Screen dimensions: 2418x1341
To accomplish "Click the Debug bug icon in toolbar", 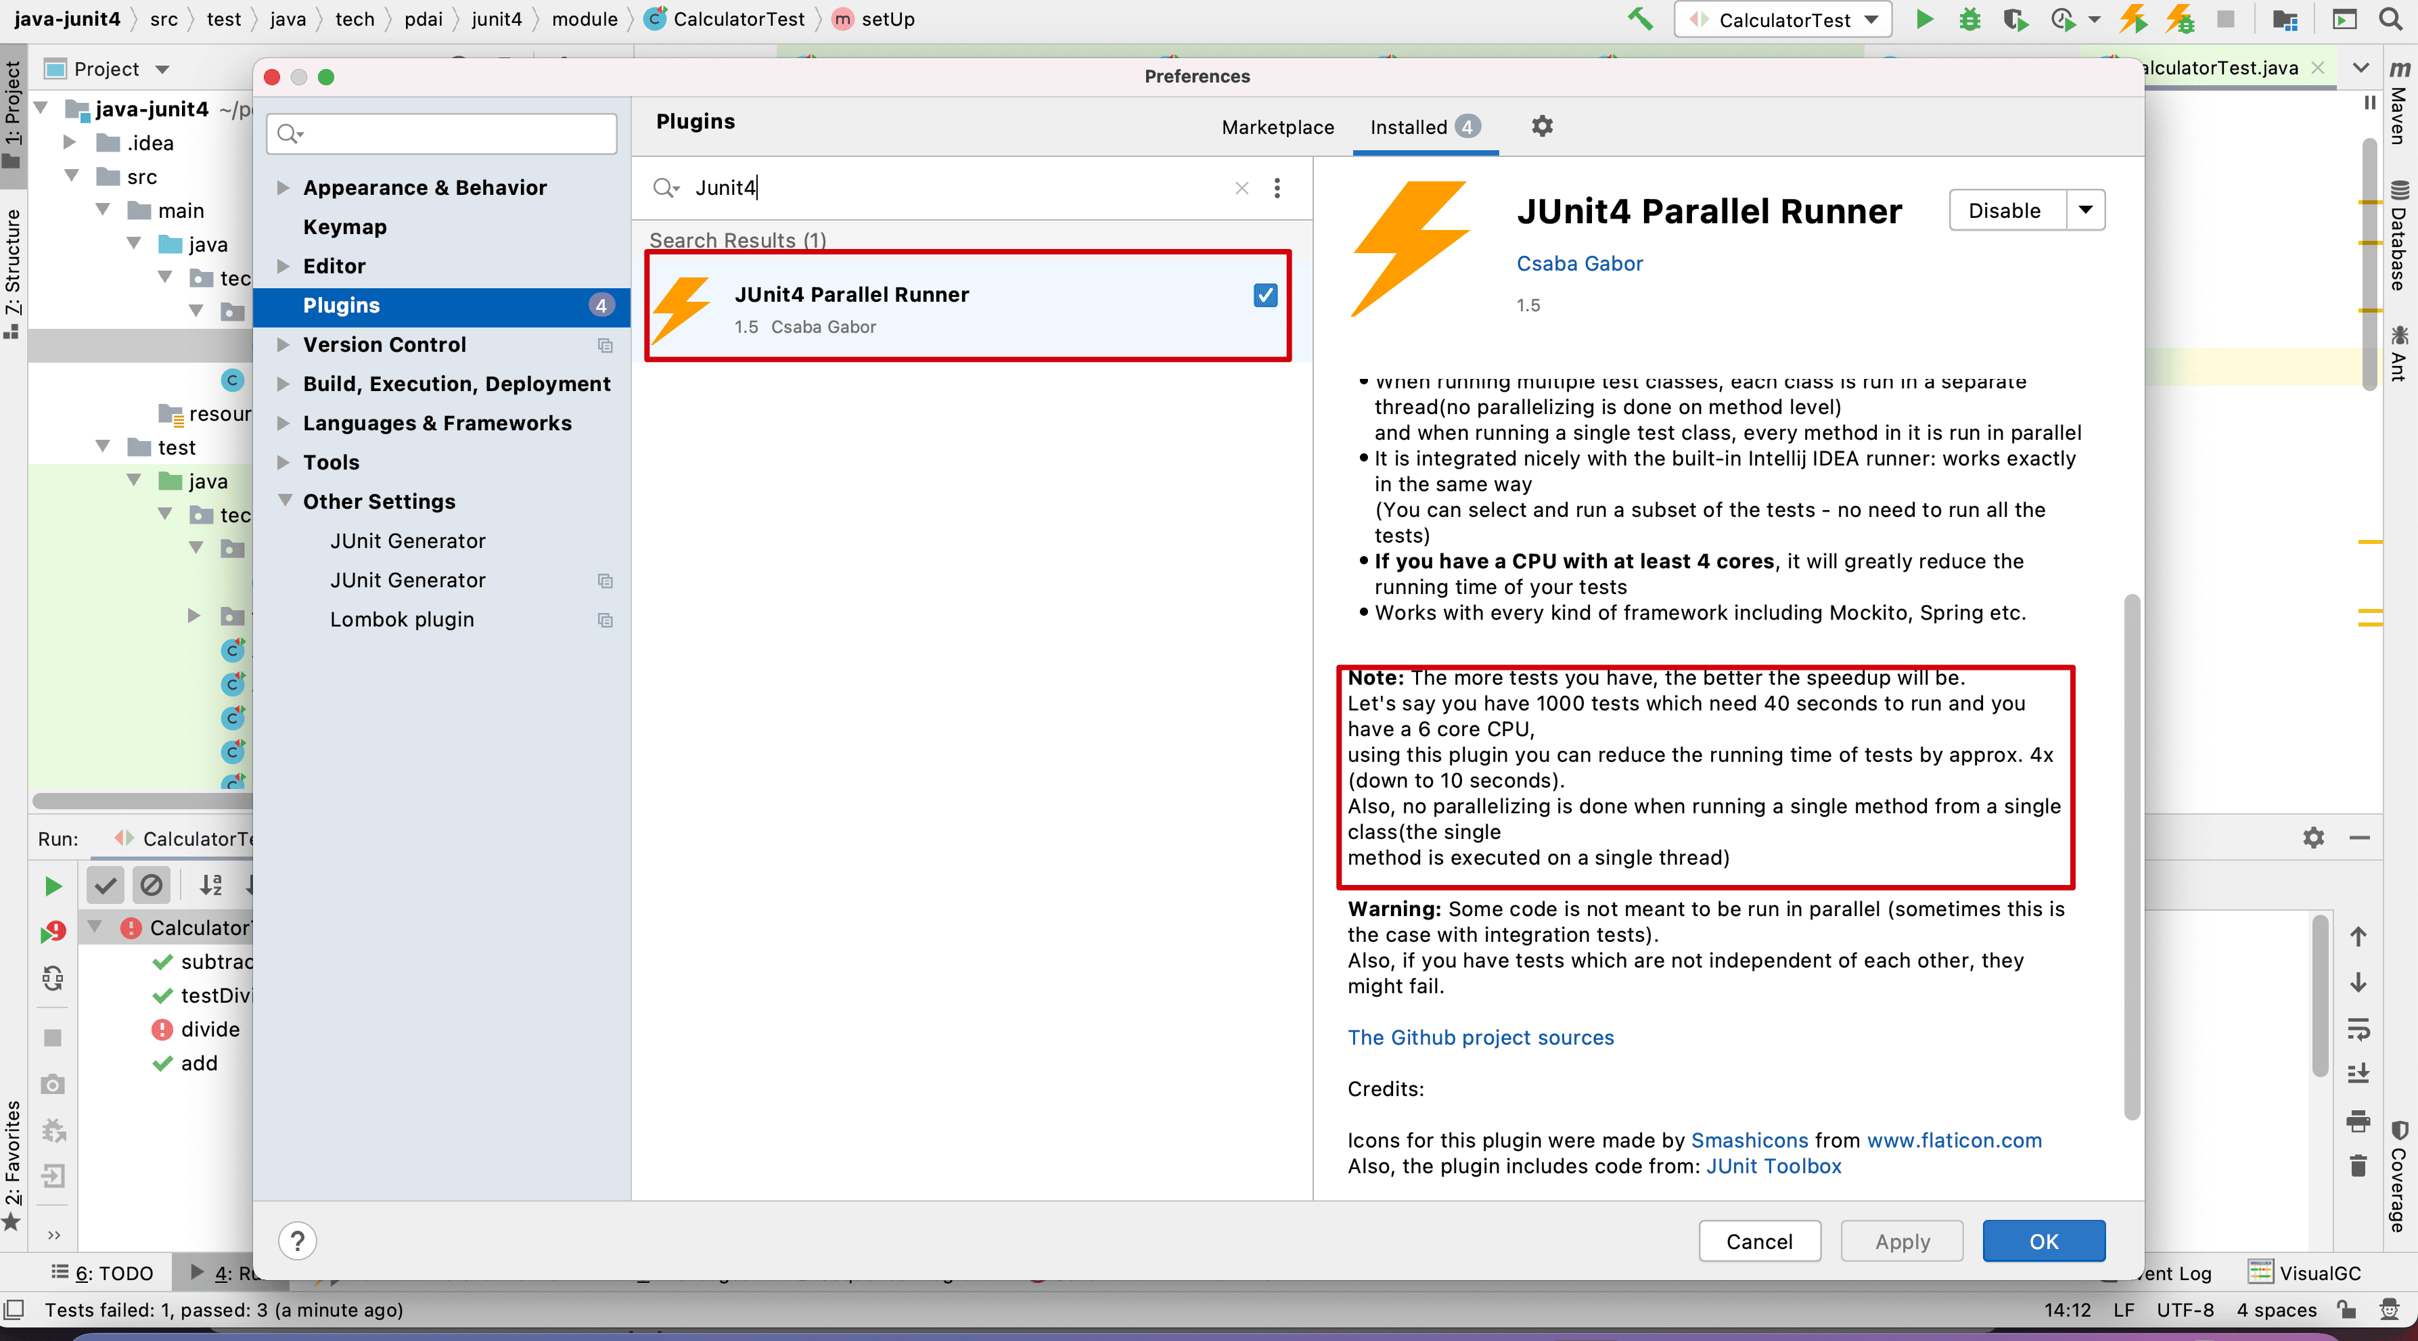I will click(x=1969, y=20).
